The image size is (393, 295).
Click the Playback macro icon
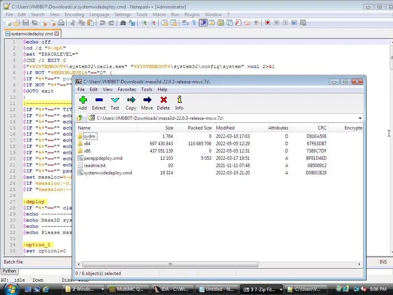(285, 23)
